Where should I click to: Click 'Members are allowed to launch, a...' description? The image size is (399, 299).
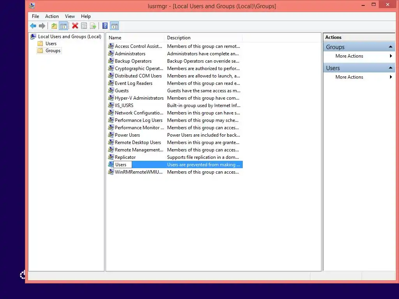click(x=203, y=76)
